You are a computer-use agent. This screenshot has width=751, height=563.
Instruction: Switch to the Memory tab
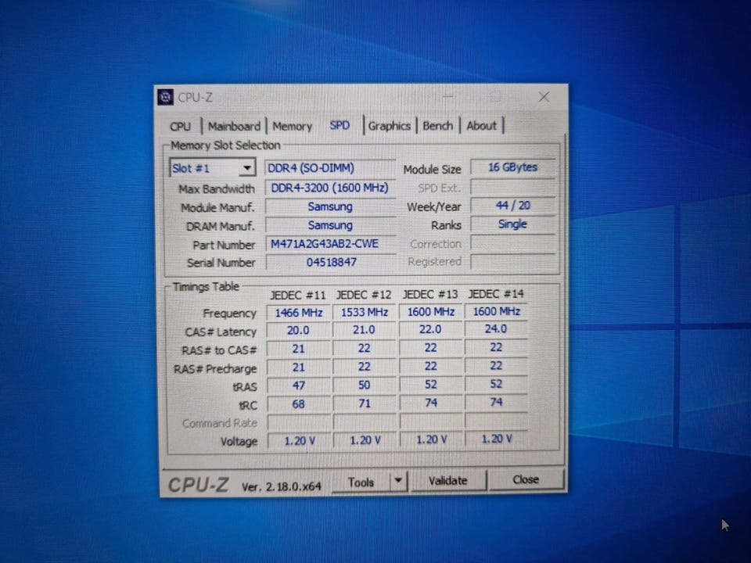(292, 127)
